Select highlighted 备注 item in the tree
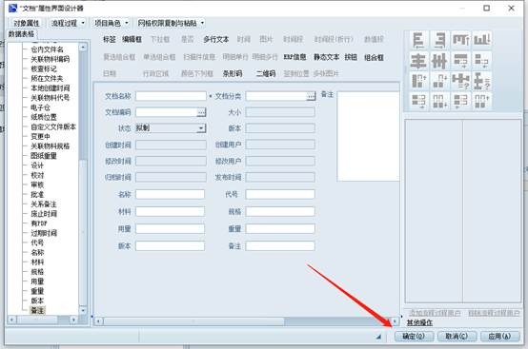528x349 pixels. tap(37, 310)
